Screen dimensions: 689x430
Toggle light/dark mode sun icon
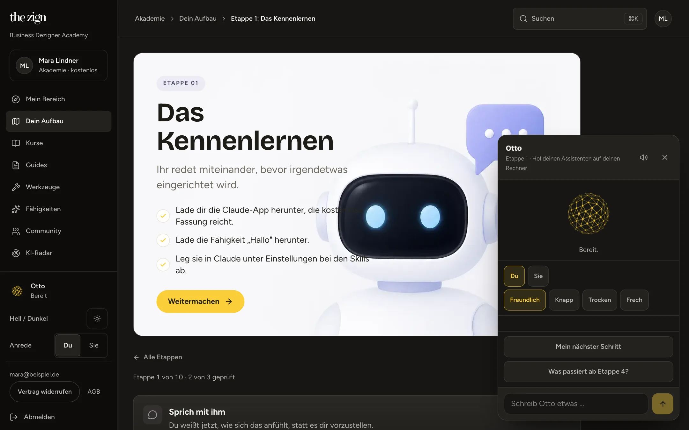click(x=97, y=319)
